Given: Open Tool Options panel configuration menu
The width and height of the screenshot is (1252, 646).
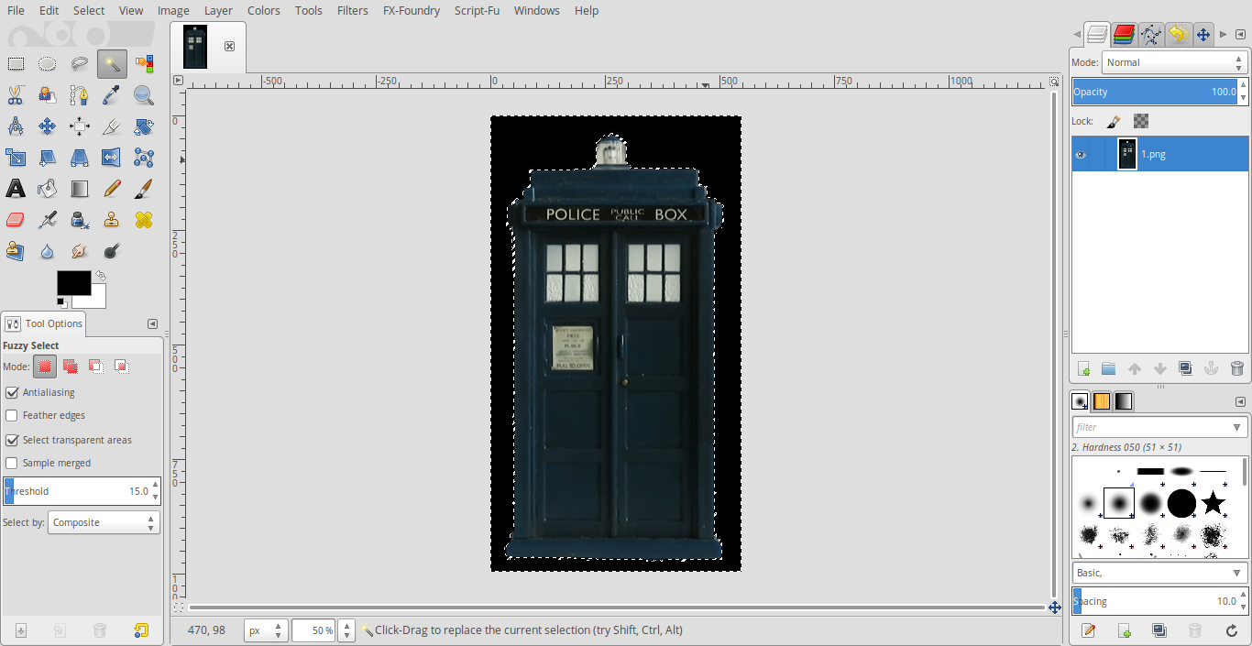Looking at the screenshot, I should (x=153, y=323).
